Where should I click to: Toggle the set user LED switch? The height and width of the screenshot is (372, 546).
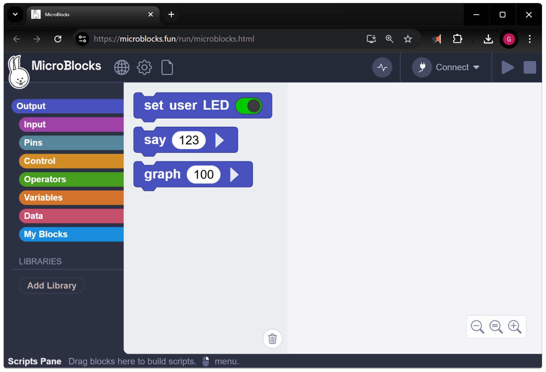pyautogui.click(x=249, y=106)
